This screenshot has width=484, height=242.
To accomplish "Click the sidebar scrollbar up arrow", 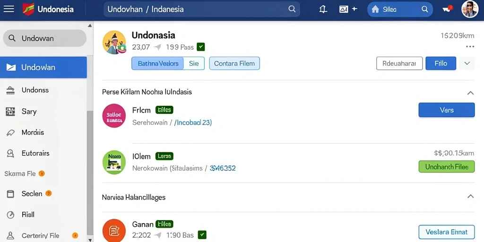I will (x=90, y=26).
